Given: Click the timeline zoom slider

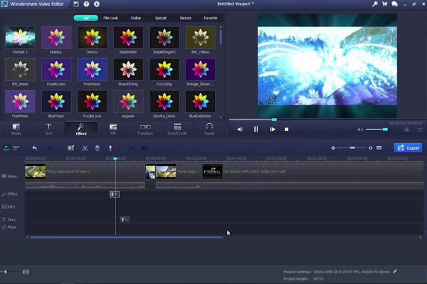Looking at the screenshot, I should (x=352, y=148).
